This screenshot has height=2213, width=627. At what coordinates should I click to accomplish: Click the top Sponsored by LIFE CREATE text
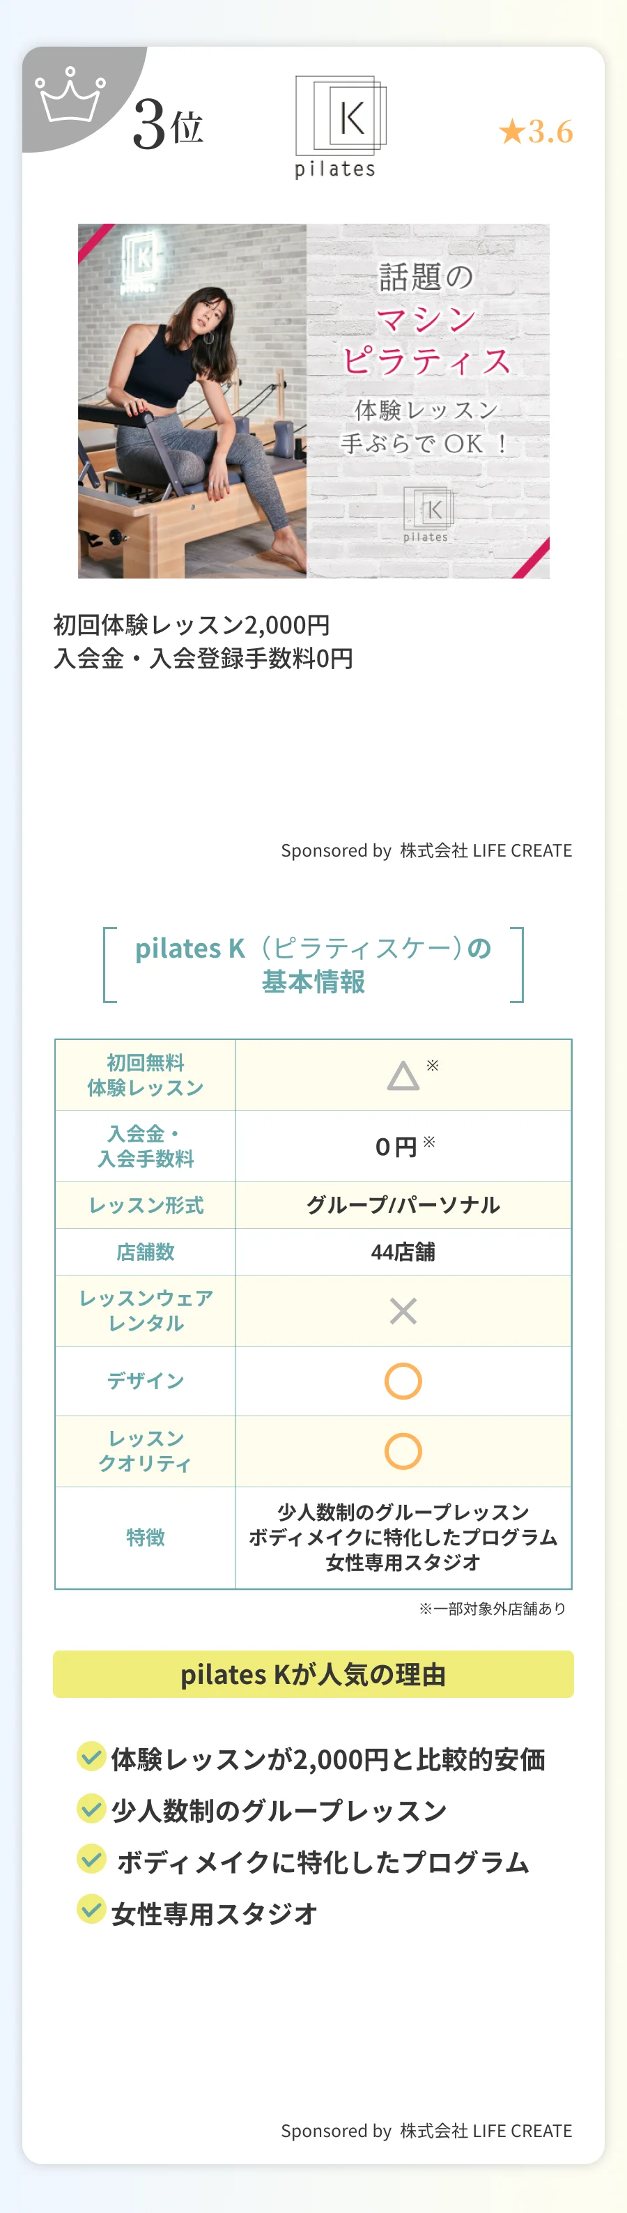(426, 850)
